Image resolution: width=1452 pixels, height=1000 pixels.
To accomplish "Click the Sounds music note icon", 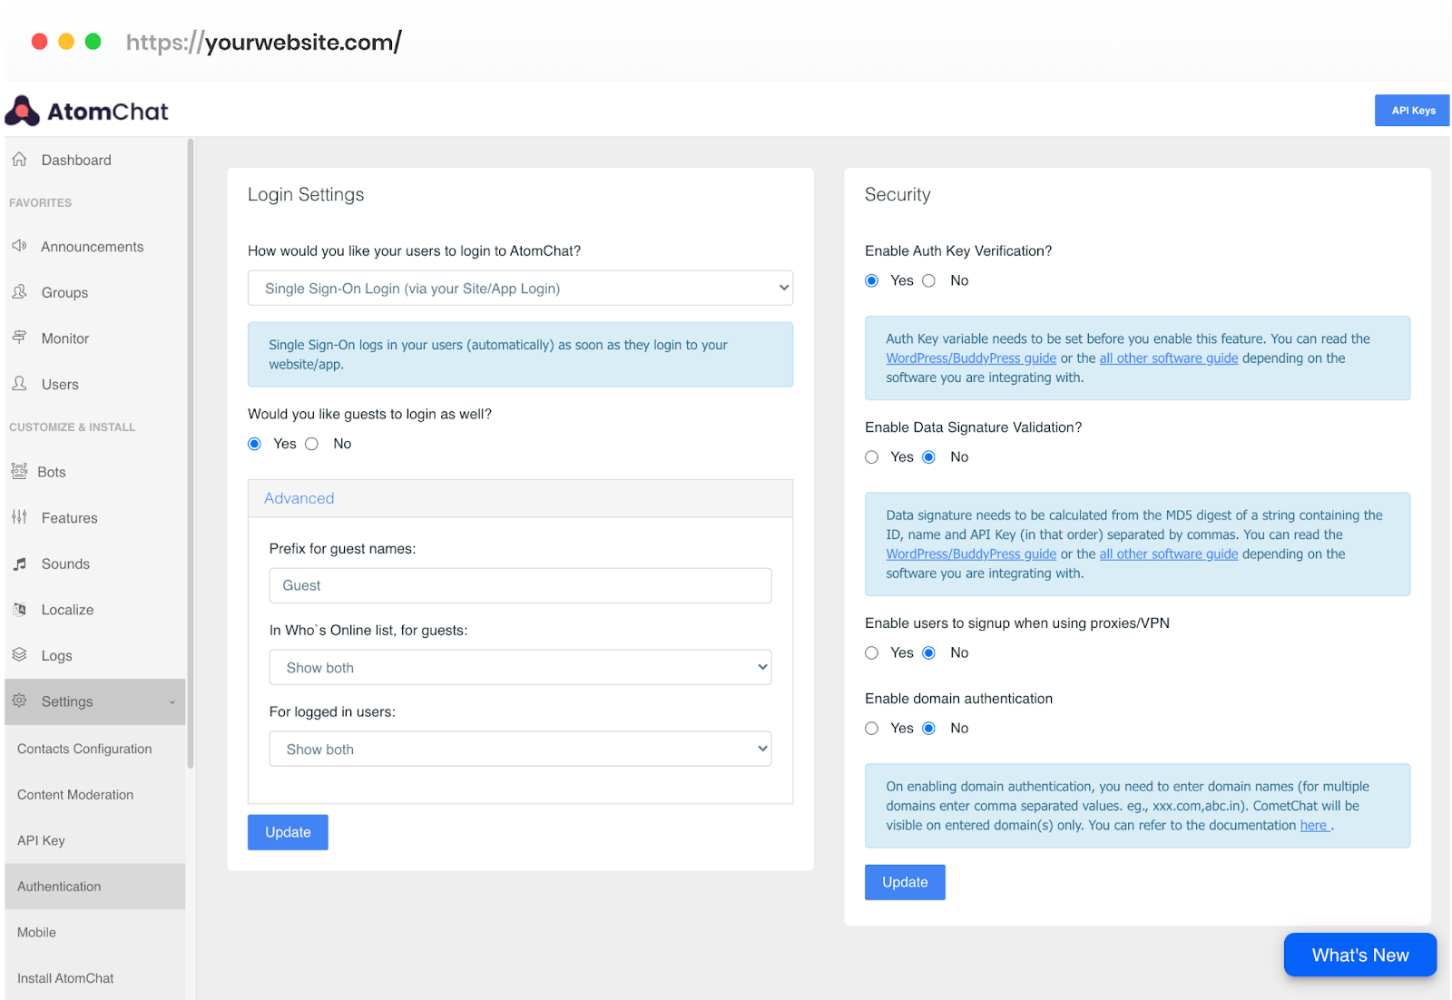I will click(x=19, y=564).
